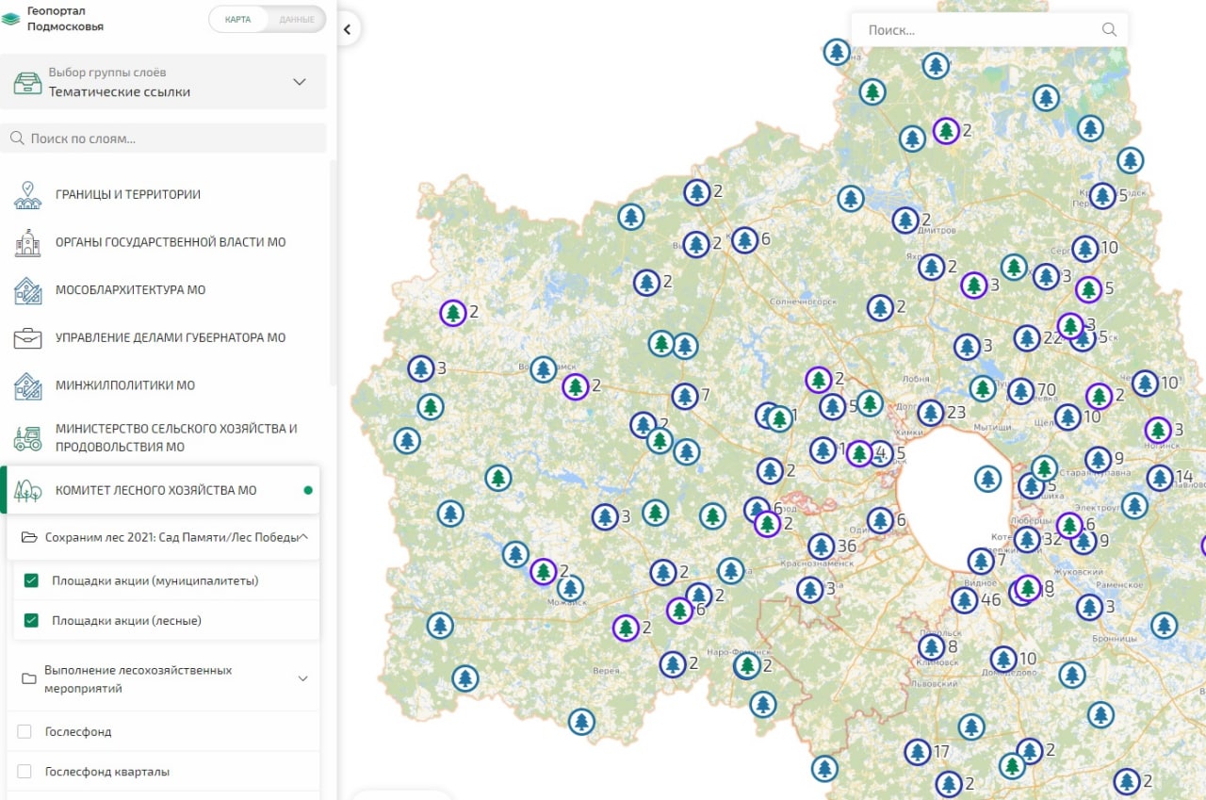1206x800 pixels.
Task: Click the Гослесфонд кварталы label
Action: [107, 772]
